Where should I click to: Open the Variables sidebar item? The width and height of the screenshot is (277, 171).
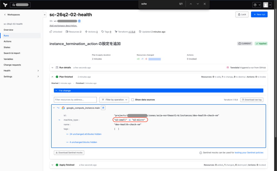(8, 59)
